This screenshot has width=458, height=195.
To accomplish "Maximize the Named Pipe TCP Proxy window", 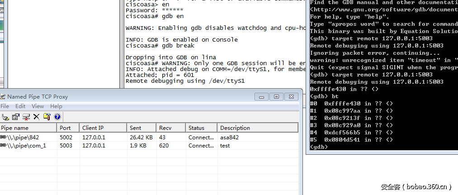I will tap(276, 96).
